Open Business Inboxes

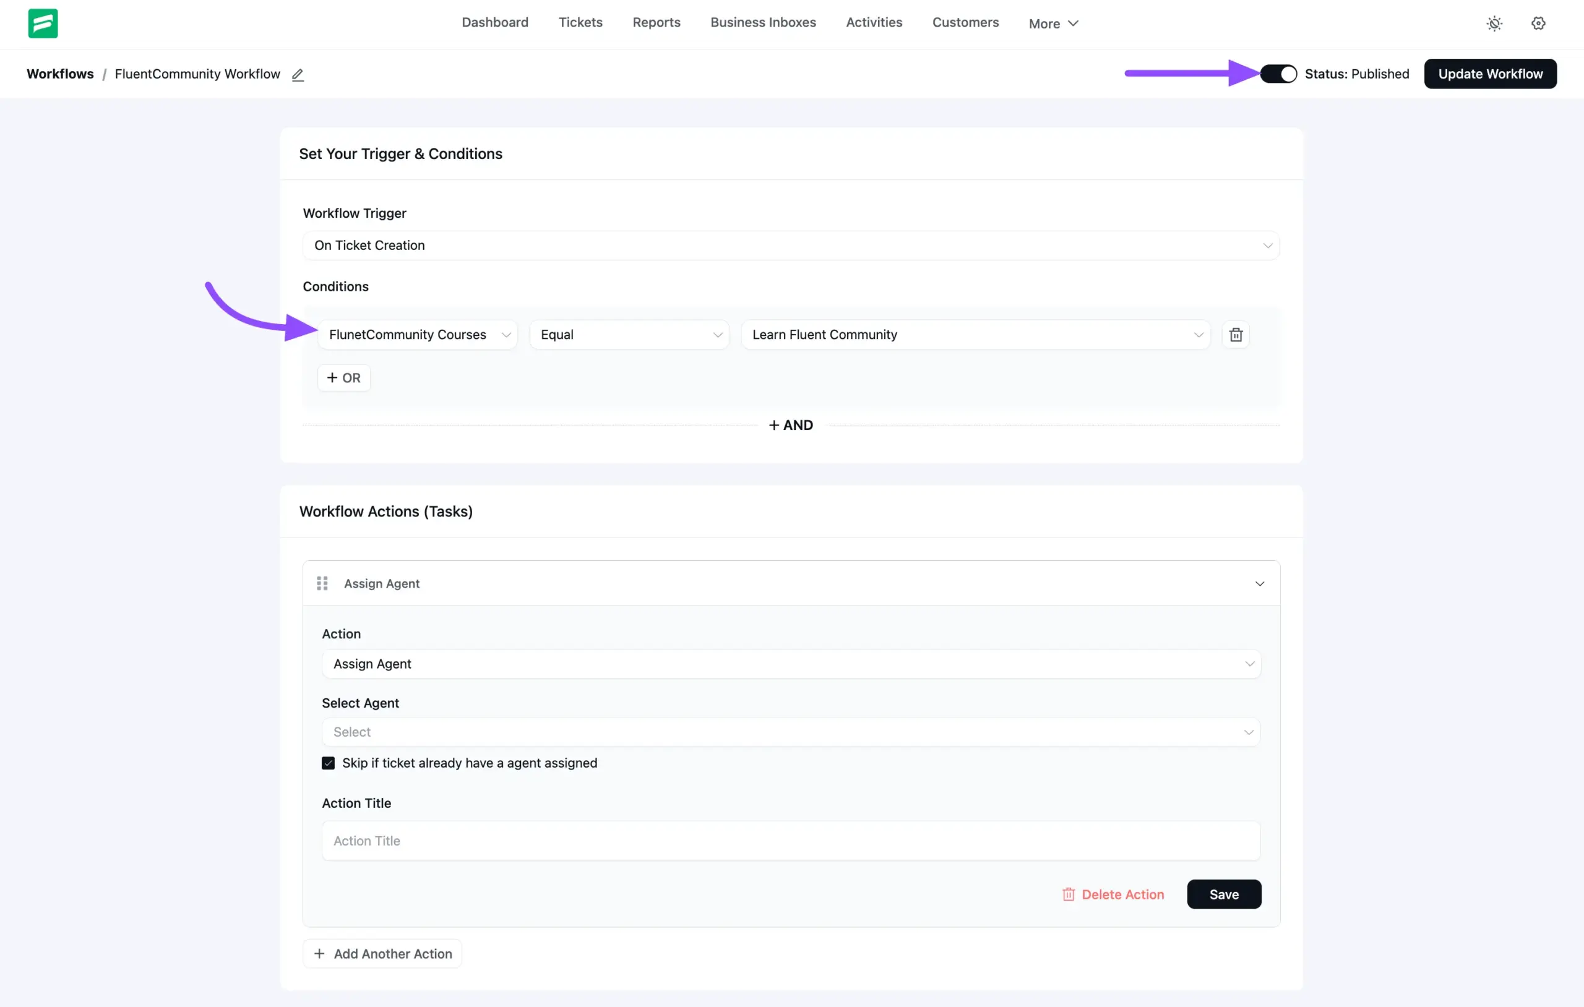tap(763, 22)
